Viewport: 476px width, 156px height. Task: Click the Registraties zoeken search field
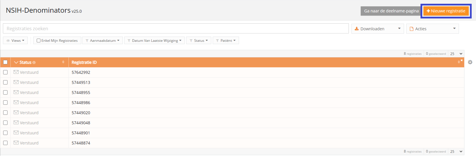176,29
